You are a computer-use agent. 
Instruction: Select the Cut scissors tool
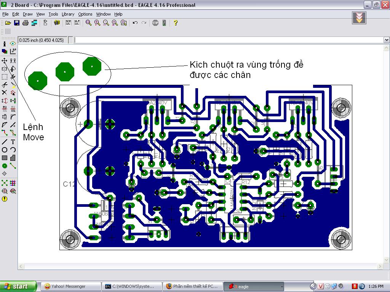pos(5,85)
